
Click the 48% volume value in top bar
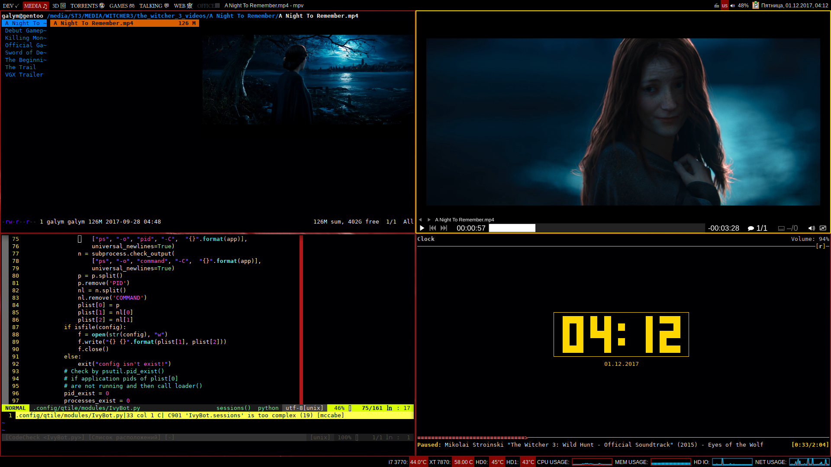tap(743, 6)
